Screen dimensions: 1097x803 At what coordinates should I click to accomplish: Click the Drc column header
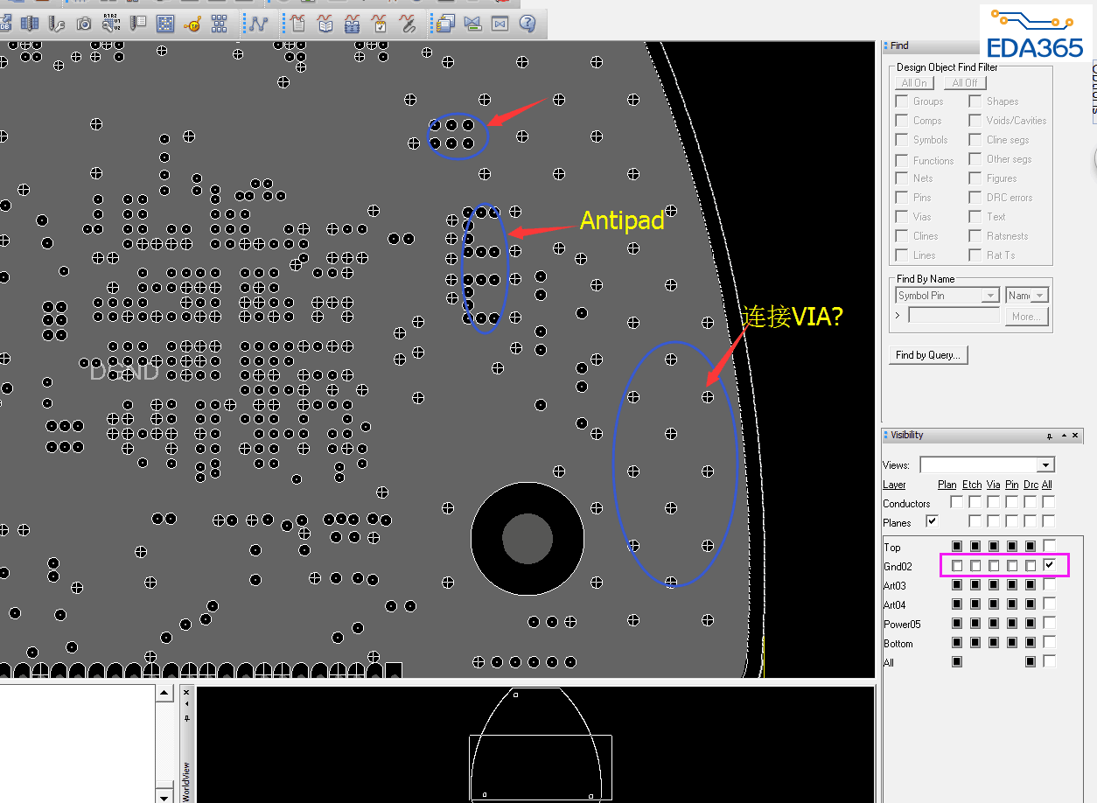1031,485
